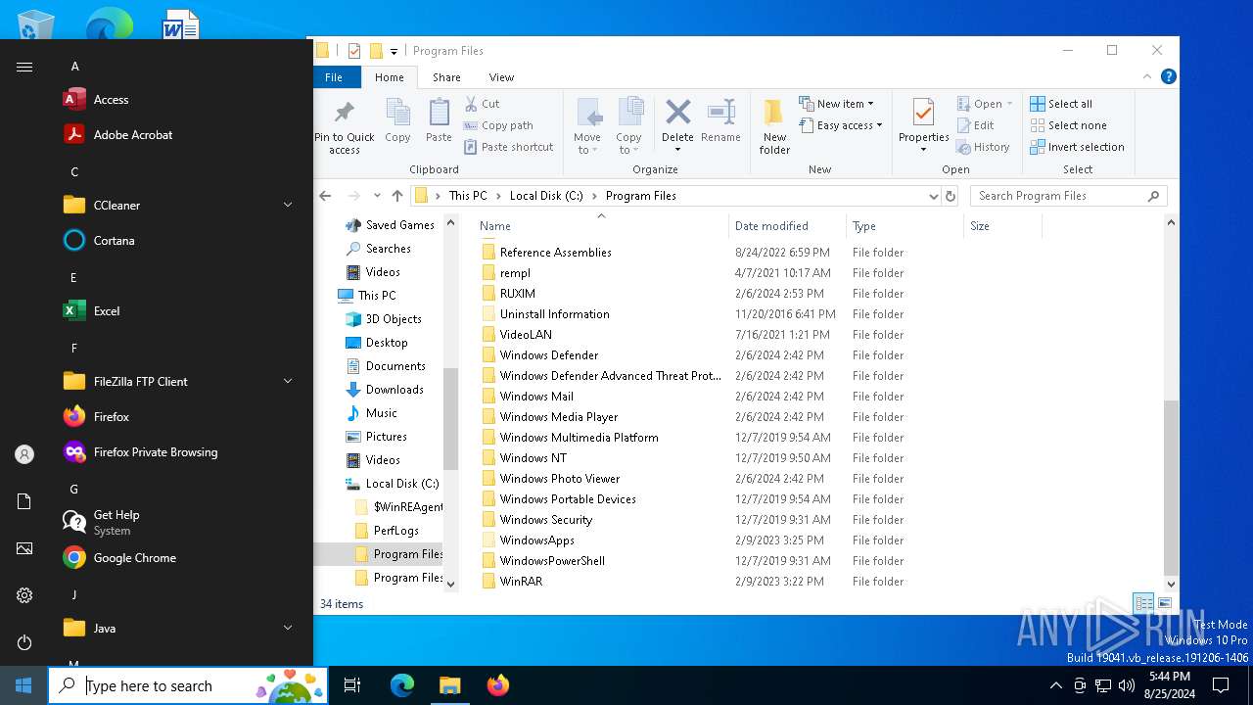Click the Copy to icon

point(629,125)
